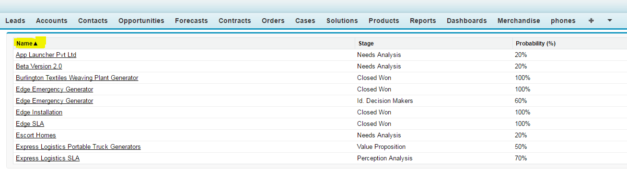Click the plus icon for all tabs
627x180 pixels.
click(591, 21)
